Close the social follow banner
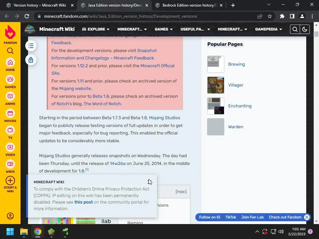Viewport: 319px width, 239px height. click(x=307, y=217)
